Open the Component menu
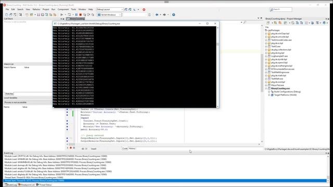Viewport: 333px width, 187px height. pos(63,9)
